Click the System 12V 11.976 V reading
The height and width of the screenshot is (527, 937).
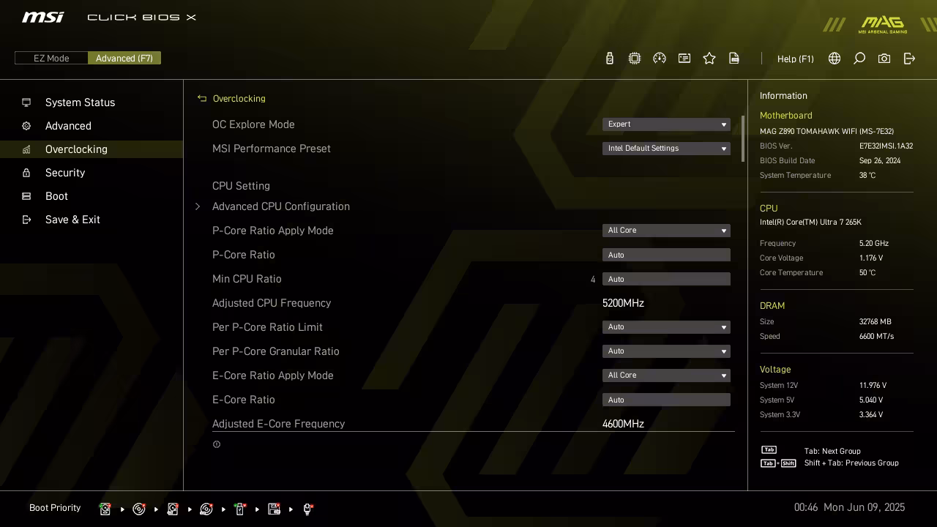[873, 385]
